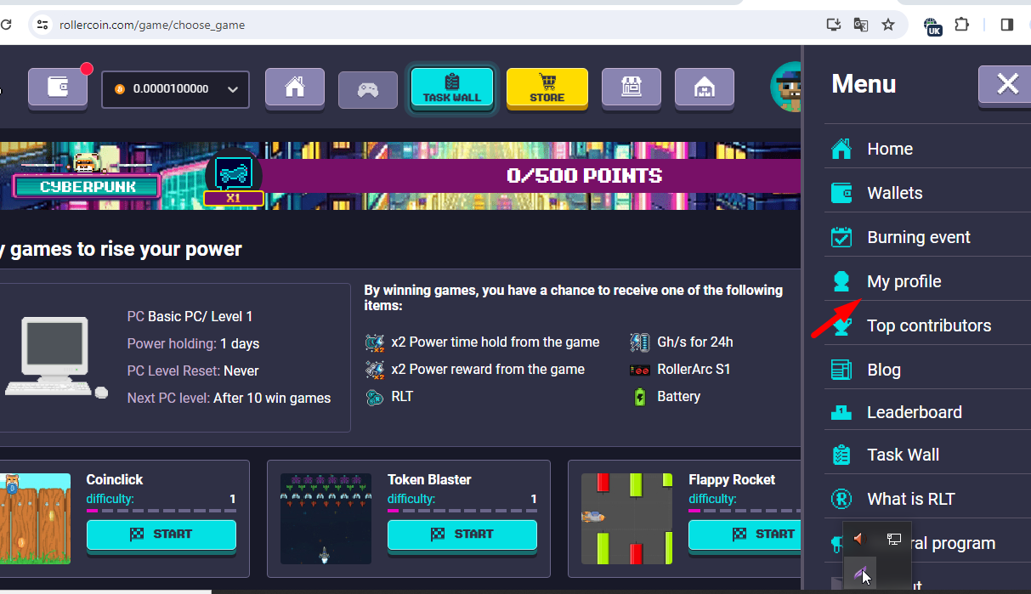Image resolution: width=1031 pixels, height=594 pixels.
Task: Click the Task Wall clipboard icon
Action: coord(841,455)
